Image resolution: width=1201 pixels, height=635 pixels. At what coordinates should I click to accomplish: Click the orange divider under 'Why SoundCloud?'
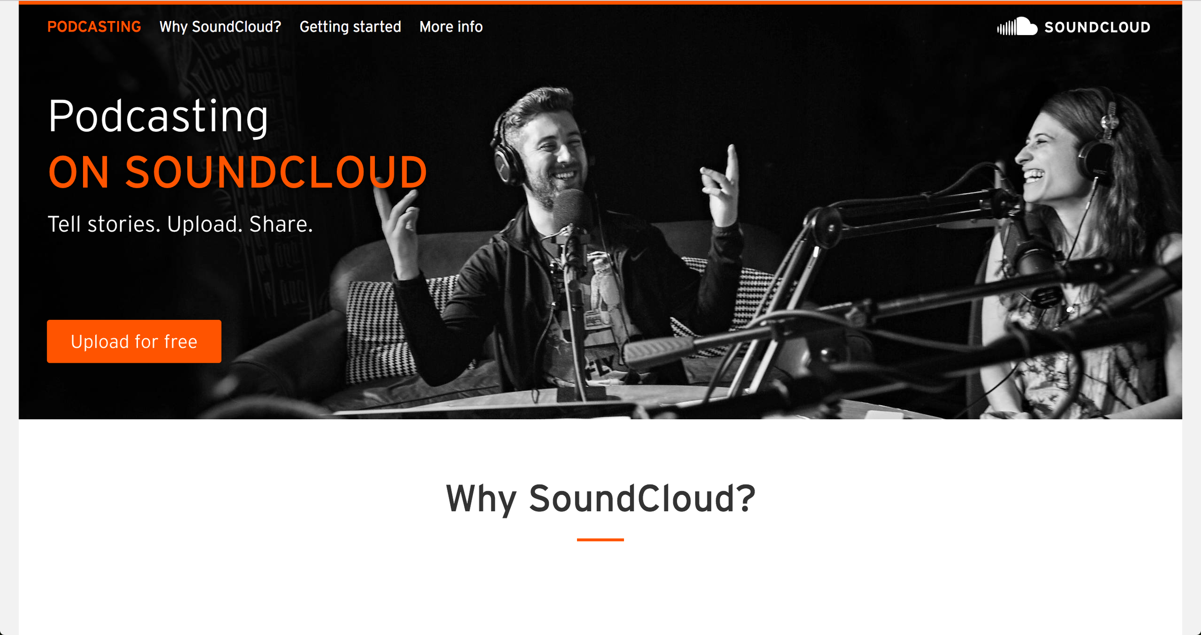tap(600, 539)
